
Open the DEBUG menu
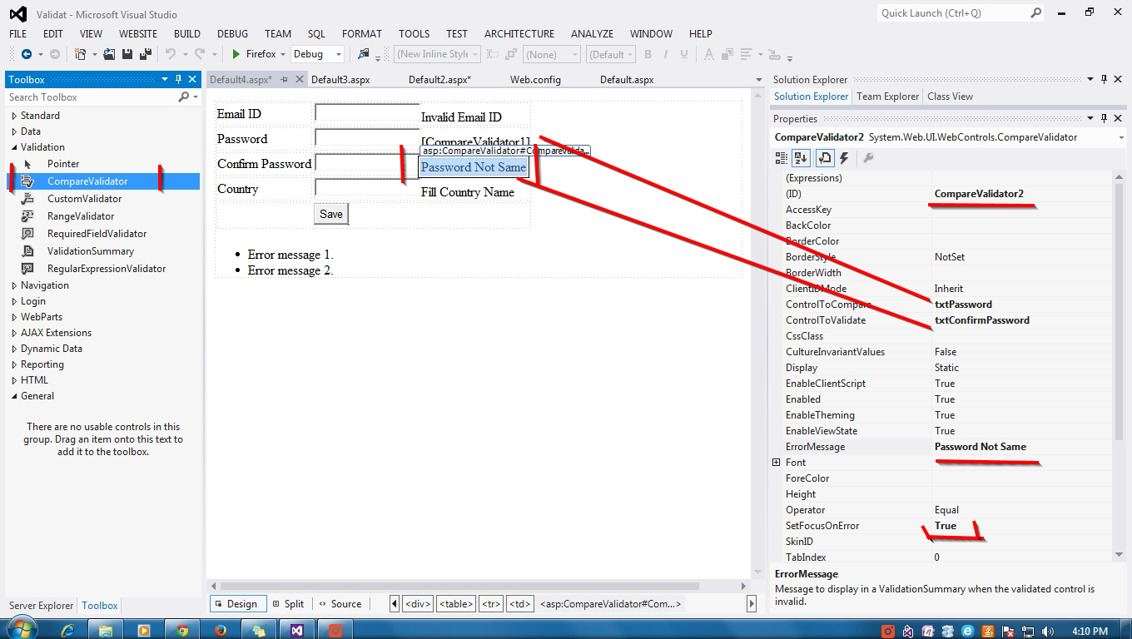point(231,33)
